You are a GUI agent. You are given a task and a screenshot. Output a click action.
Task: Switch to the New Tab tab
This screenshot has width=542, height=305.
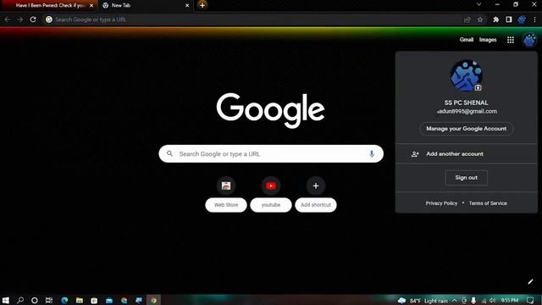pyautogui.click(x=145, y=6)
